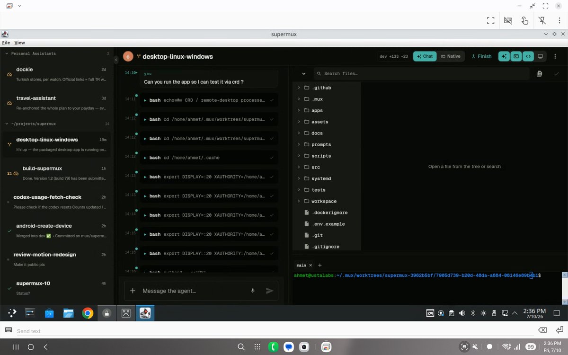Expand the tests folder
Viewport: 568px width, 355px height.
(327, 190)
